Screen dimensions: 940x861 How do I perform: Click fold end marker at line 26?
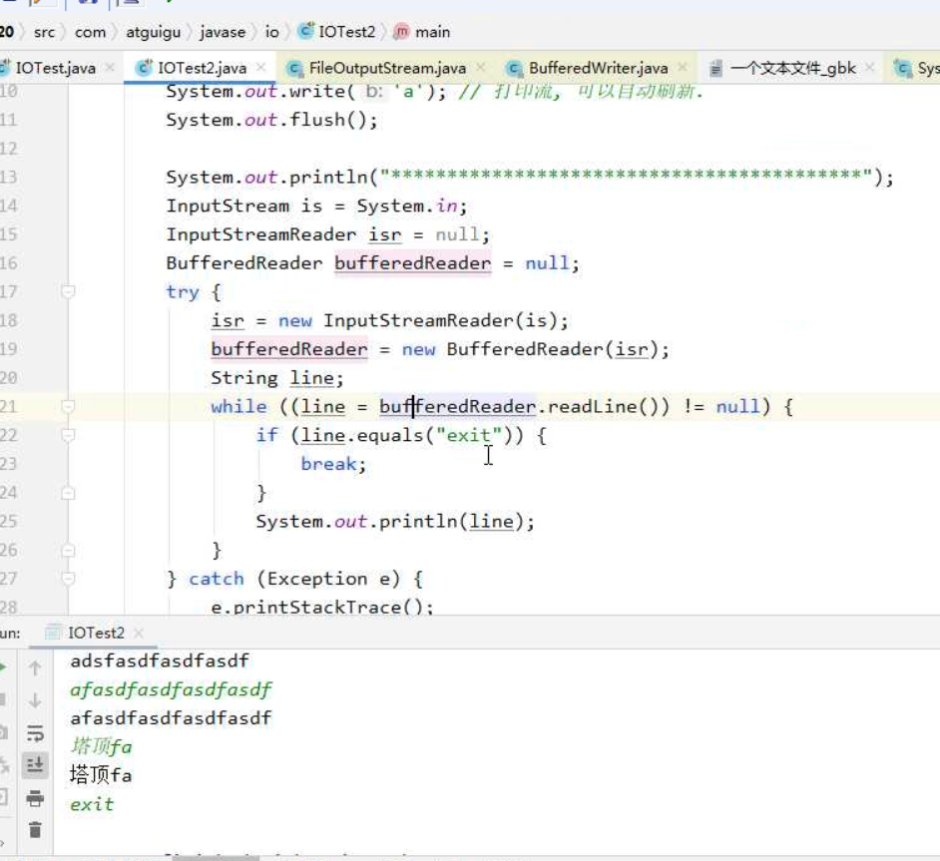click(x=68, y=550)
